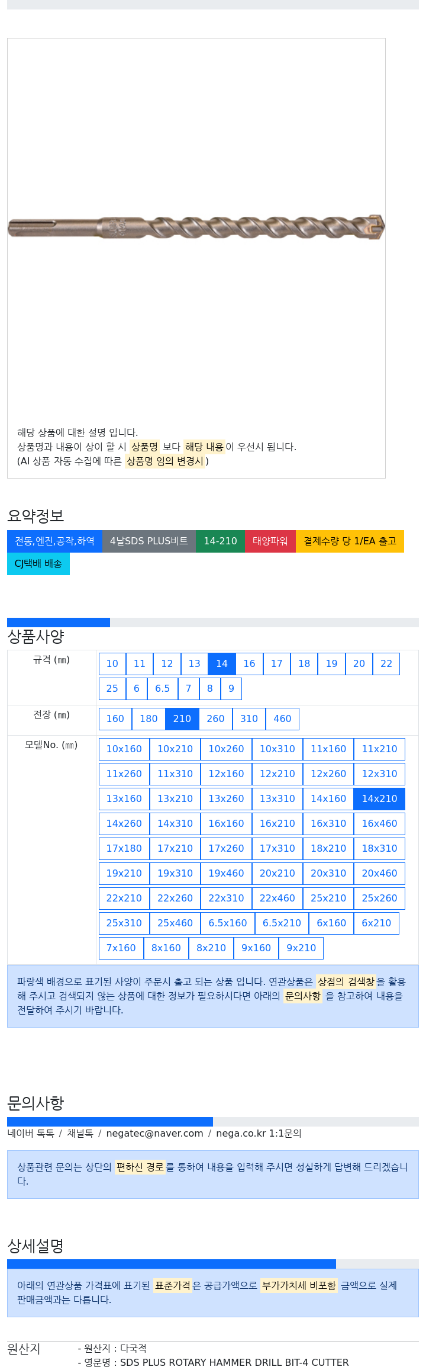Choose model 10x160
Image resolution: width=426 pixels, height=1370 pixels.
pos(124,749)
